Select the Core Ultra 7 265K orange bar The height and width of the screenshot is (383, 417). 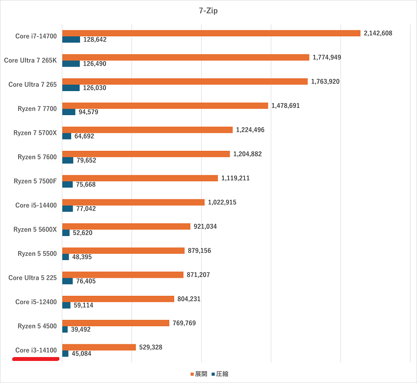[185, 57]
